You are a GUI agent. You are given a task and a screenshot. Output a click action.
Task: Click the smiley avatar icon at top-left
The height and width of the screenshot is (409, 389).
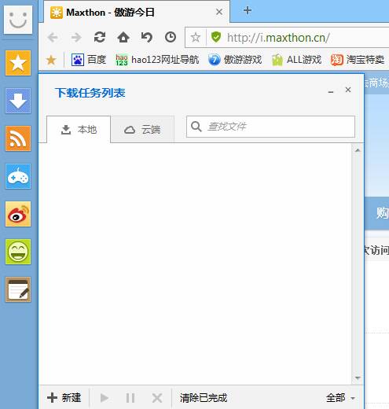coord(18,20)
